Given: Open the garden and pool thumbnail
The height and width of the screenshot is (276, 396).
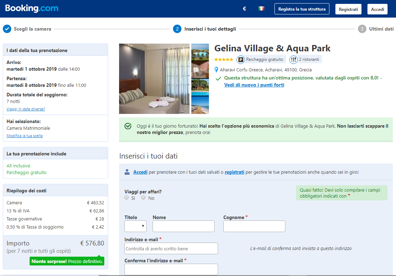Looking at the screenshot, I should (200, 87).
